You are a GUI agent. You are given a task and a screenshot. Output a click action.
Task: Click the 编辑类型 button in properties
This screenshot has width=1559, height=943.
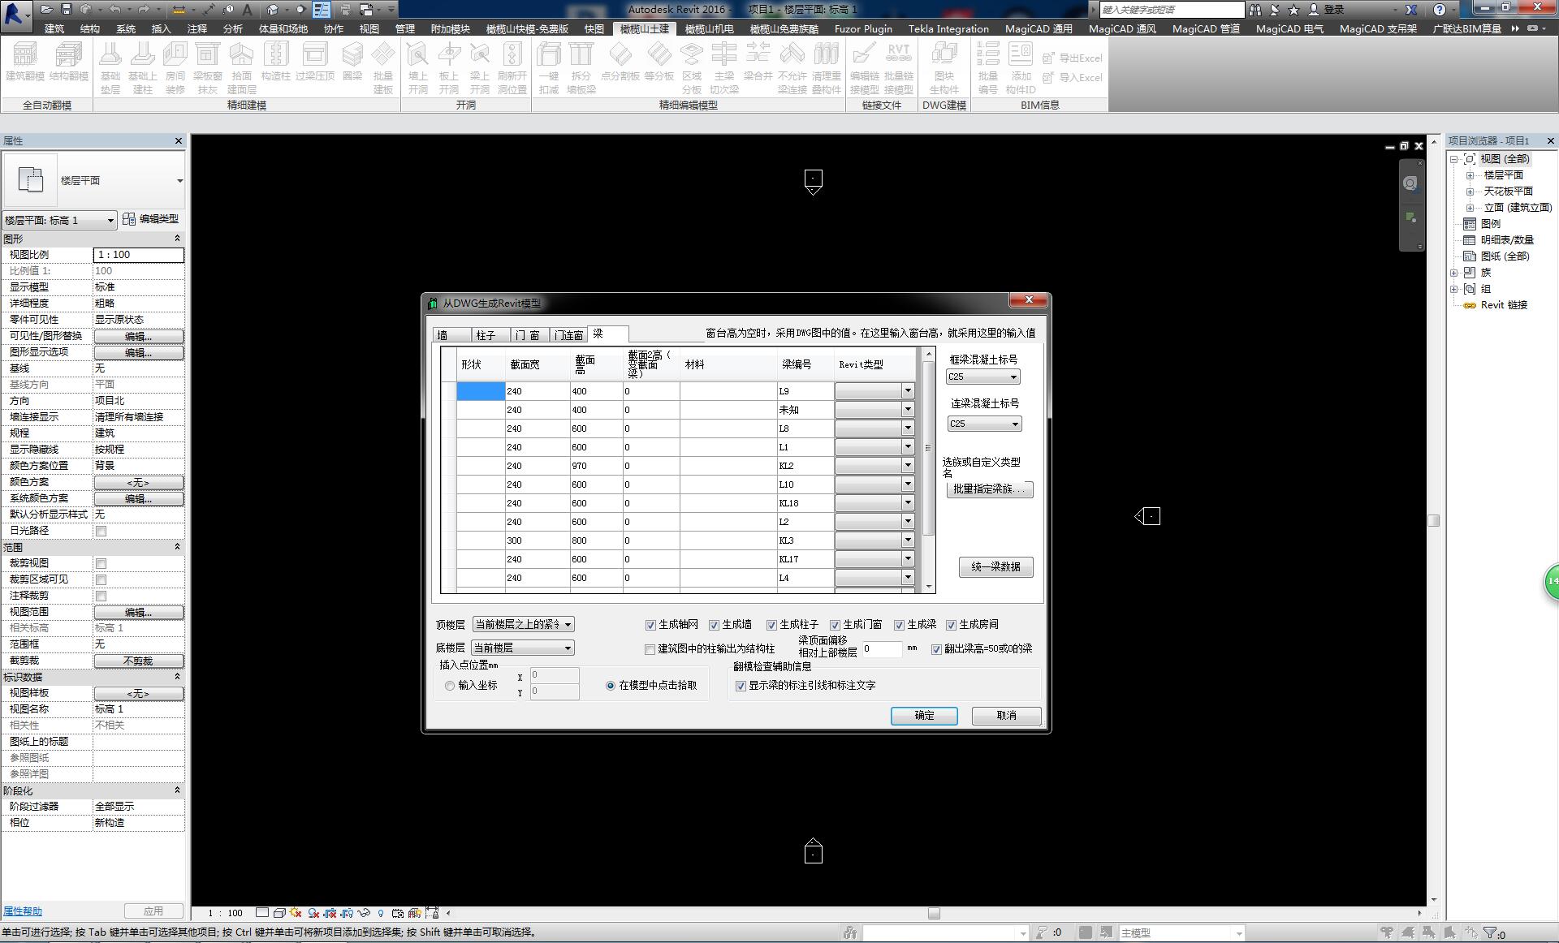[151, 219]
